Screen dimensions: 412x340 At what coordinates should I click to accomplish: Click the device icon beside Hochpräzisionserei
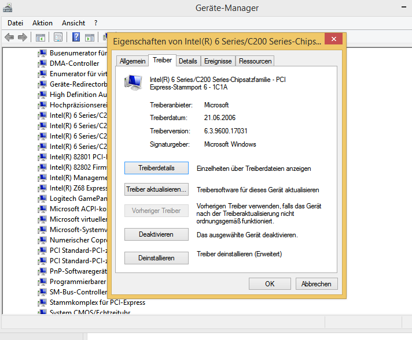point(42,105)
